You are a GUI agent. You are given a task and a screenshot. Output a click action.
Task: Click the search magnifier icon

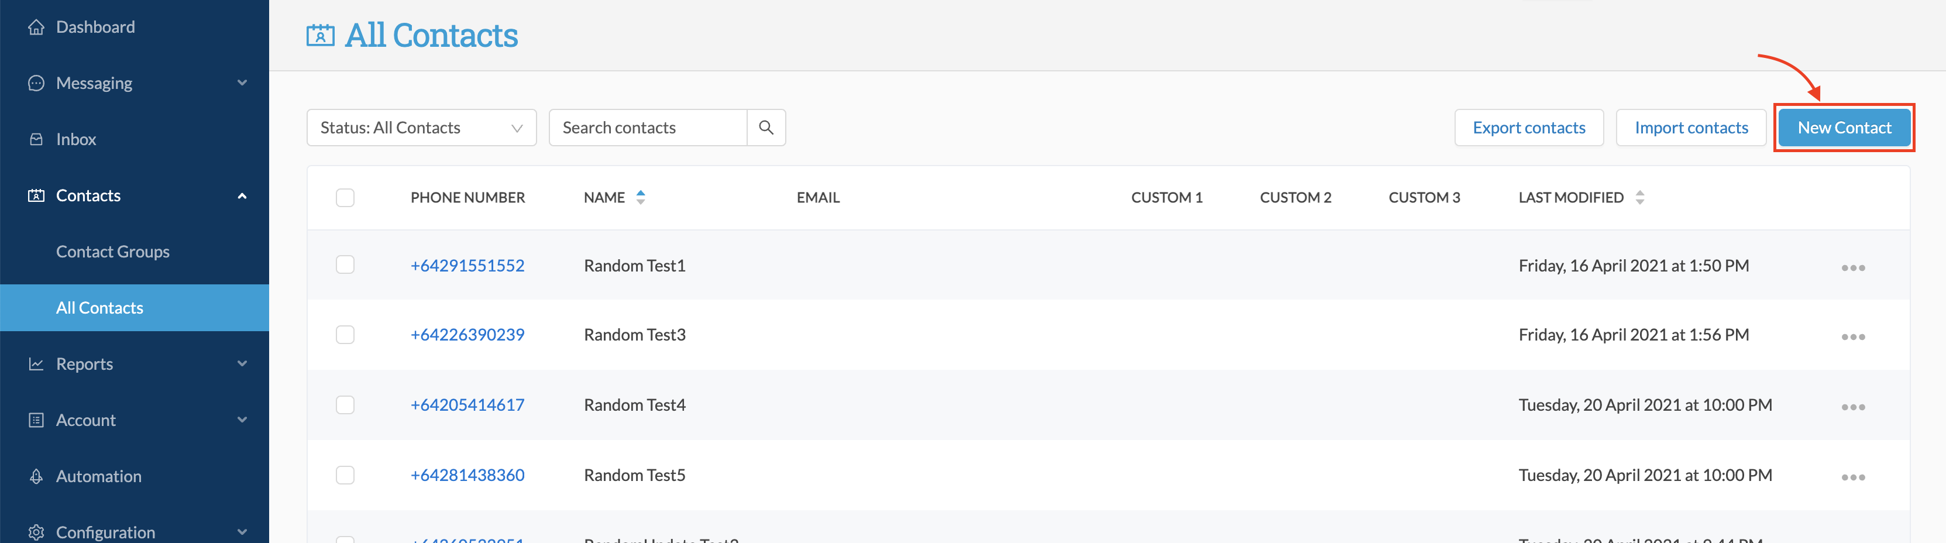click(x=766, y=127)
